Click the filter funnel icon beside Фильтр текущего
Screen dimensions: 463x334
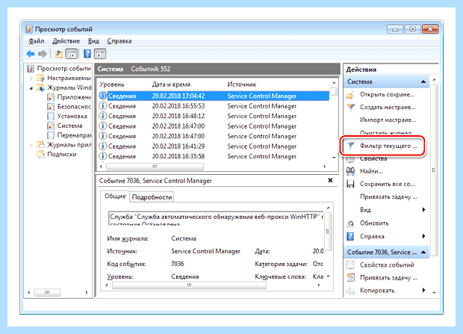[350, 146]
